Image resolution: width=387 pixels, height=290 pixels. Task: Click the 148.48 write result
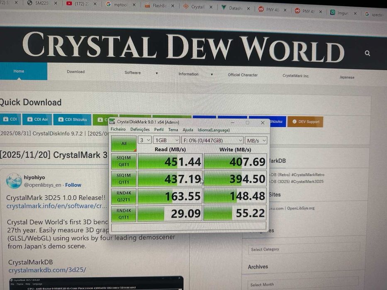(x=235, y=196)
